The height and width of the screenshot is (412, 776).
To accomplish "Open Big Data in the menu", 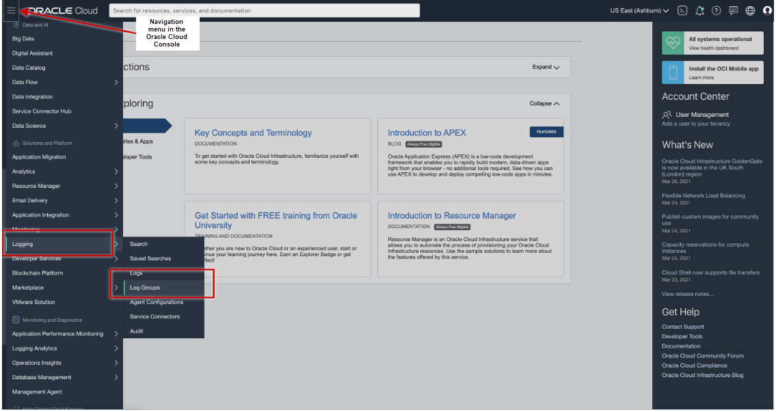I will (x=23, y=38).
